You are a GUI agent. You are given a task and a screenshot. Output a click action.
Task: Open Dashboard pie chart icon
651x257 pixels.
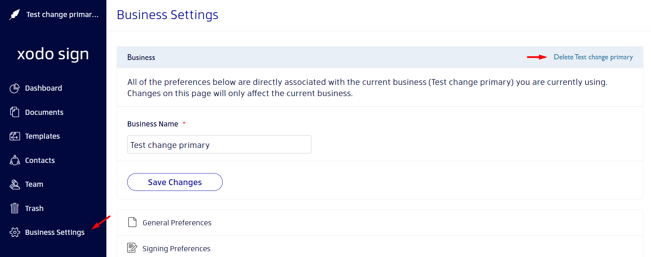(15, 88)
